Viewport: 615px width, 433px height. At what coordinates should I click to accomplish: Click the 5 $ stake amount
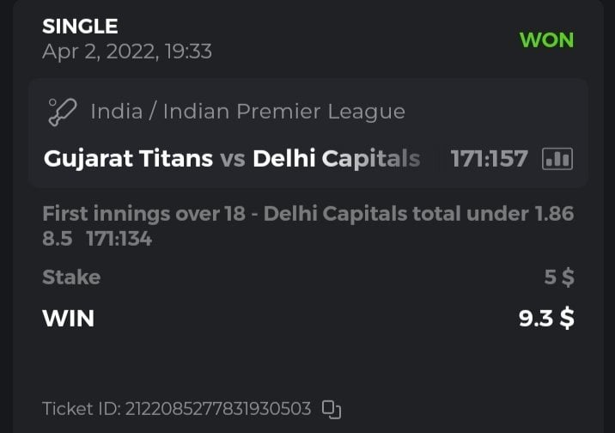pos(559,277)
